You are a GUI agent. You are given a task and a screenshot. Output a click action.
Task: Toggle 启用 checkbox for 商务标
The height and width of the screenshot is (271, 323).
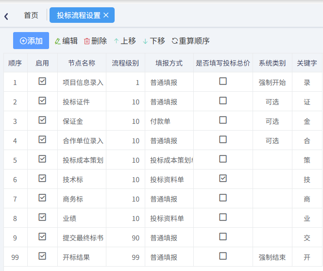tap(42, 198)
